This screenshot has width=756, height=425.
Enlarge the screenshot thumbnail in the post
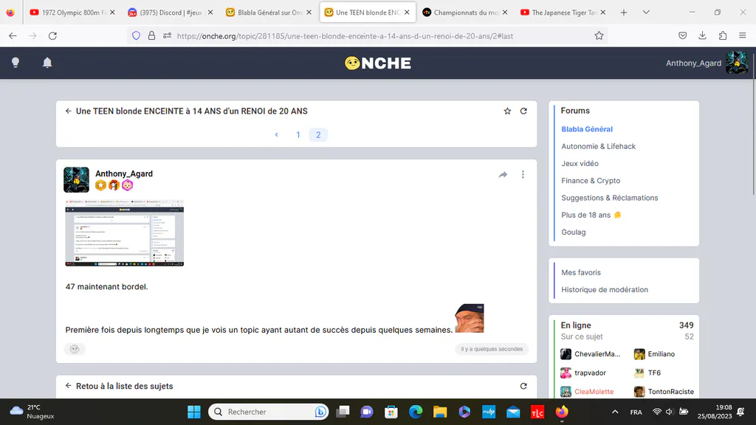[x=124, y=232]
